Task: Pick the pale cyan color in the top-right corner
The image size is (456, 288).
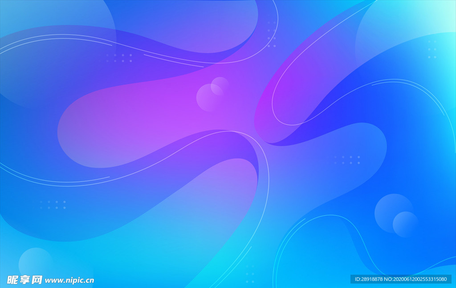Action: (x=445, y=11)
